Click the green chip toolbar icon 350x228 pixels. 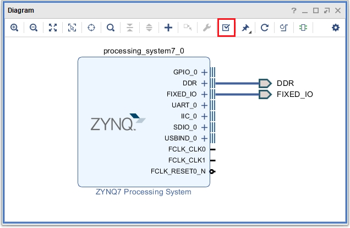303,28
